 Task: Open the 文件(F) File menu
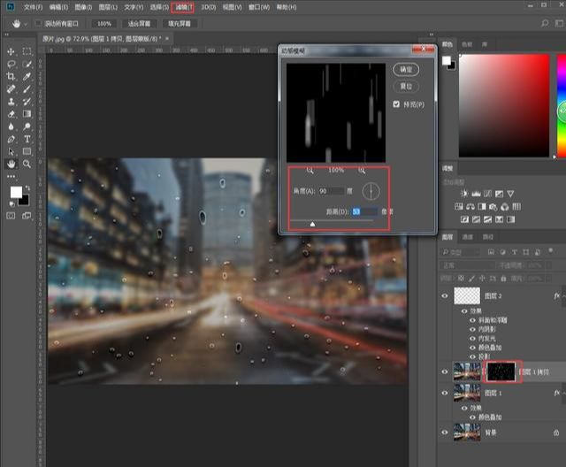click(x=33, y=7)
